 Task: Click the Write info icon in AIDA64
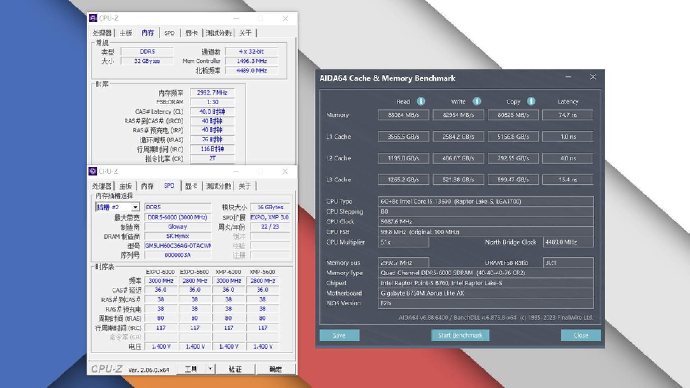click(x=477, y=101)
